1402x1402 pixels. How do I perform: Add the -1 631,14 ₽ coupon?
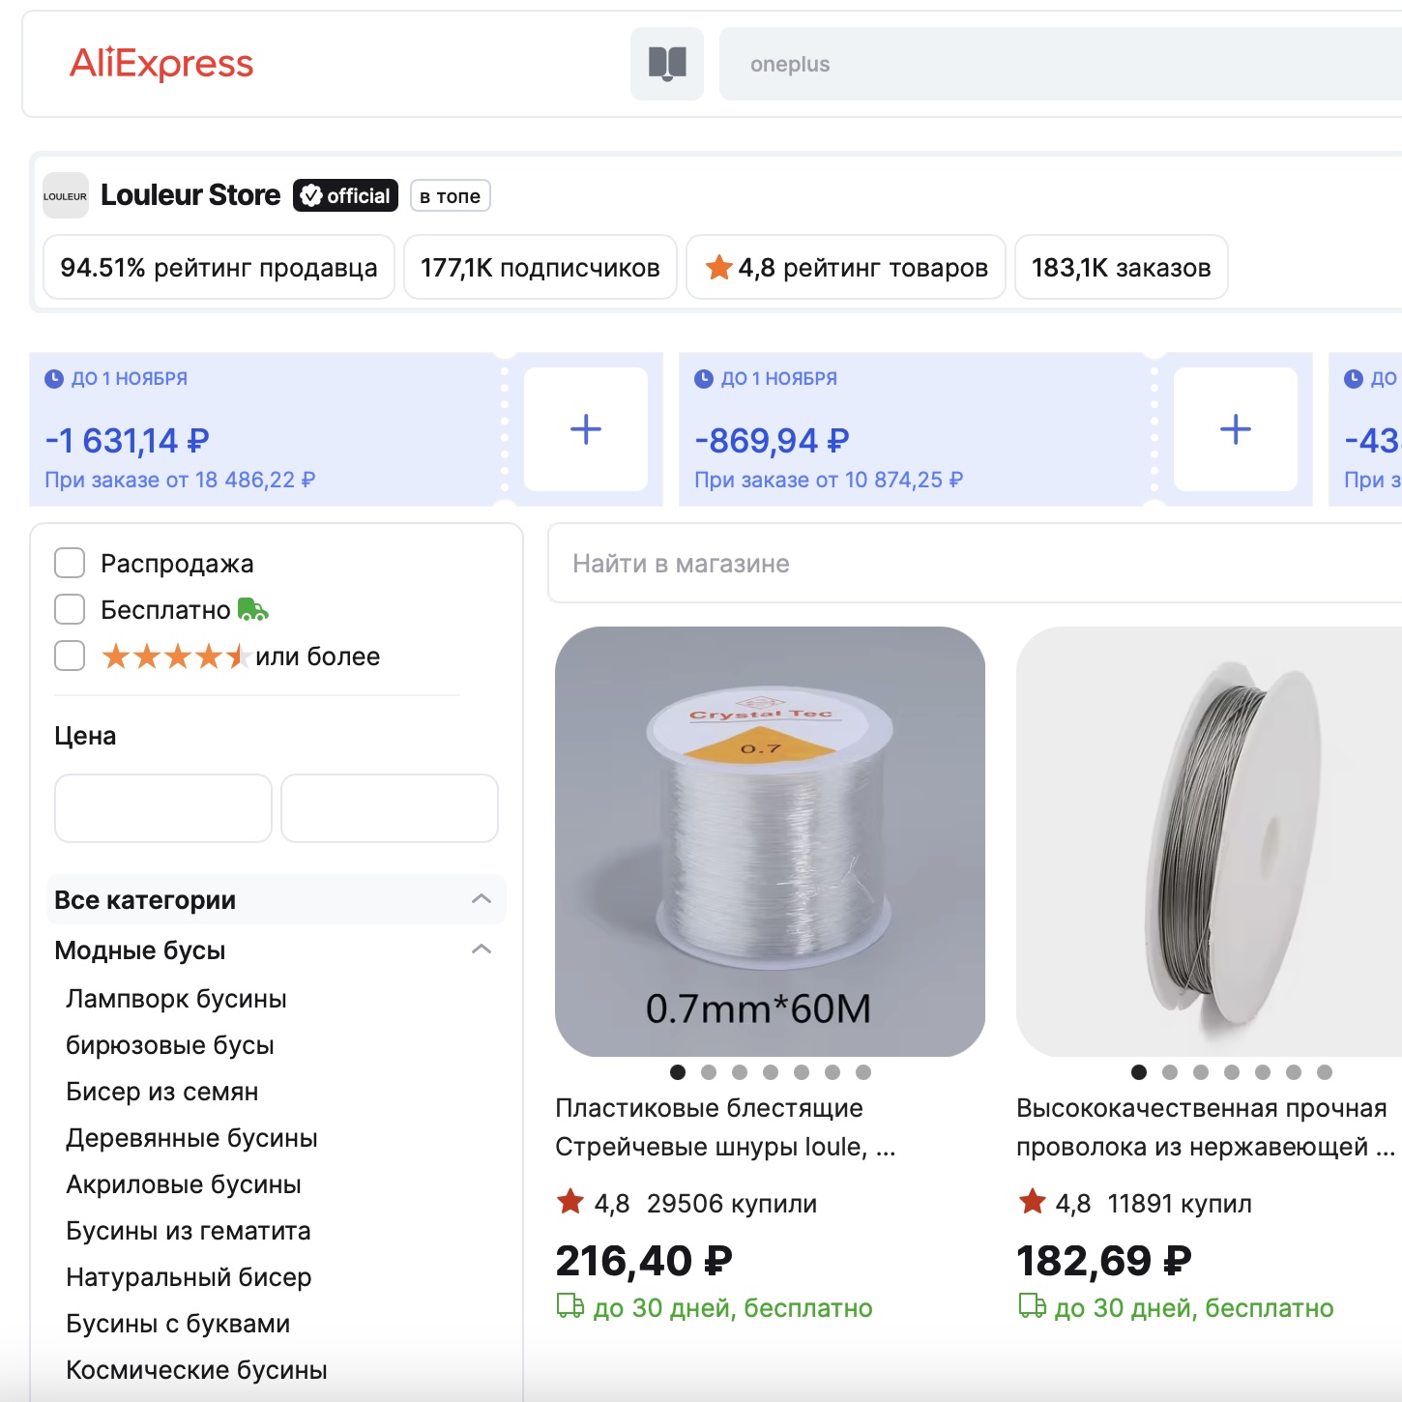(x=585, y=429)
